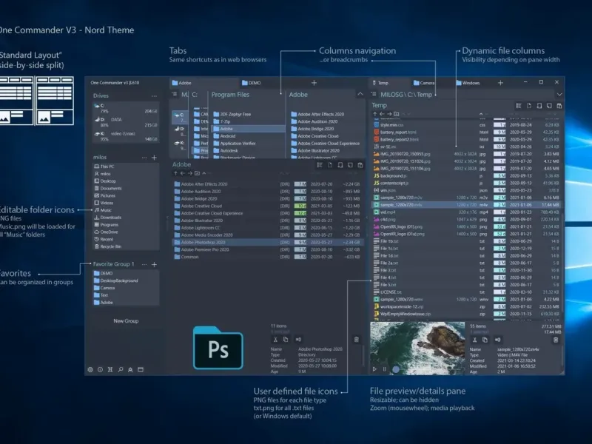
Task: Click the New Group button in sidebar
Action: (126, 321)
